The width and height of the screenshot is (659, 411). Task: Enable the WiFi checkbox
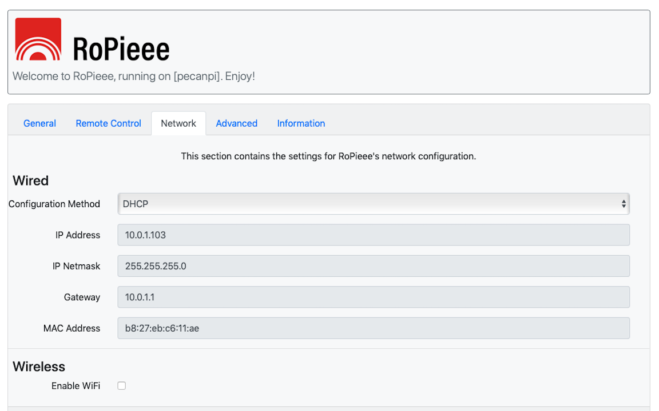point(121,386)
